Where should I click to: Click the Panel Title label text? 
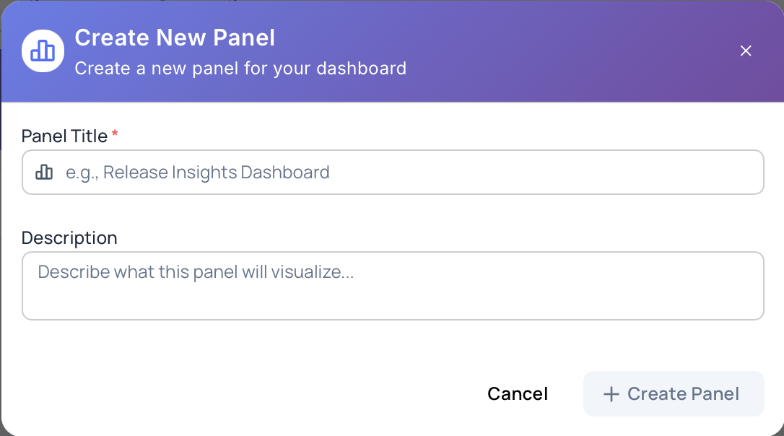click(64, 136)
